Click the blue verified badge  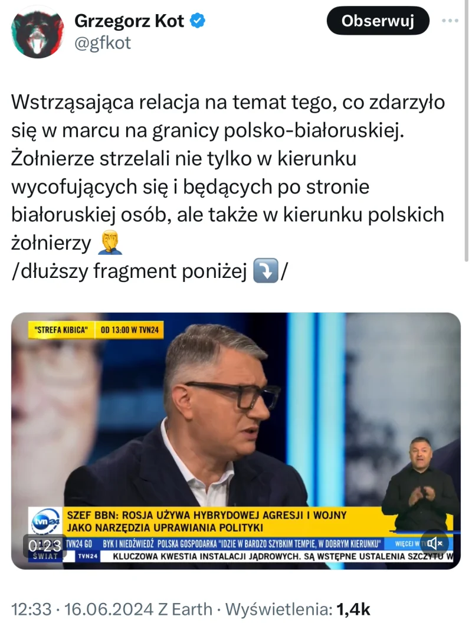click(198, 21)
